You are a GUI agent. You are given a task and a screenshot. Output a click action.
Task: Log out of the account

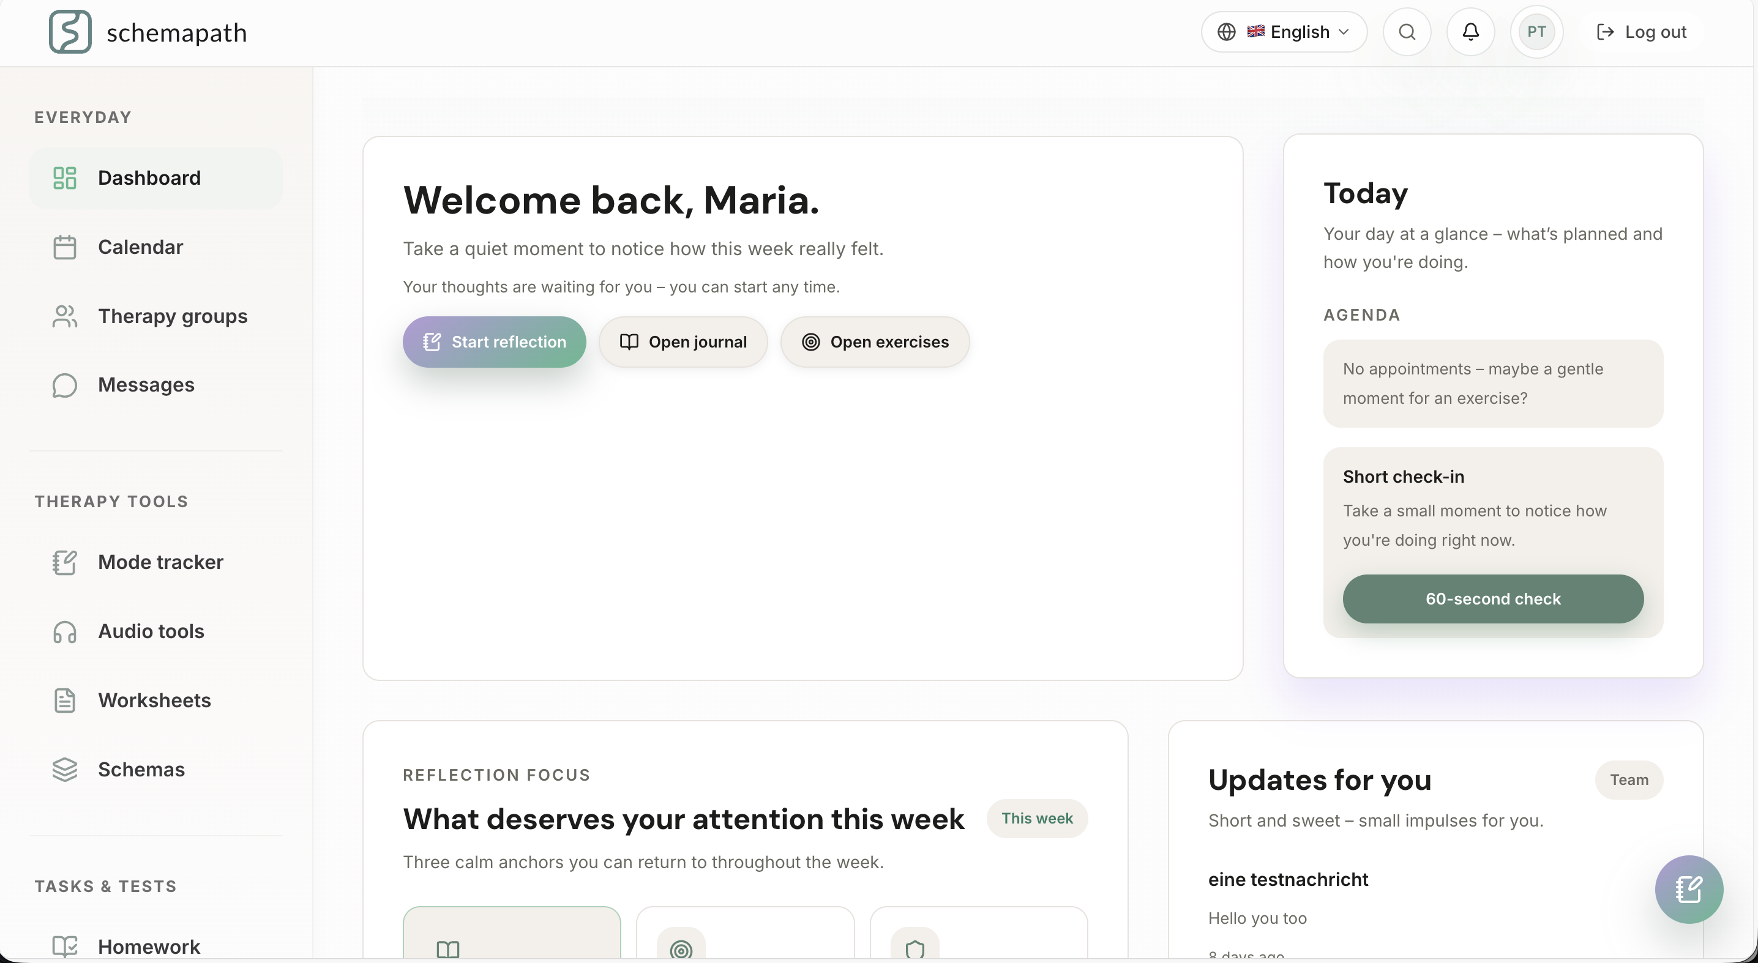point(1641,31)
